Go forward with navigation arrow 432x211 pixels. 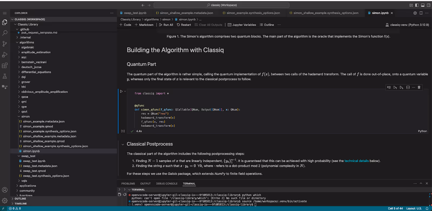point(149,5)
